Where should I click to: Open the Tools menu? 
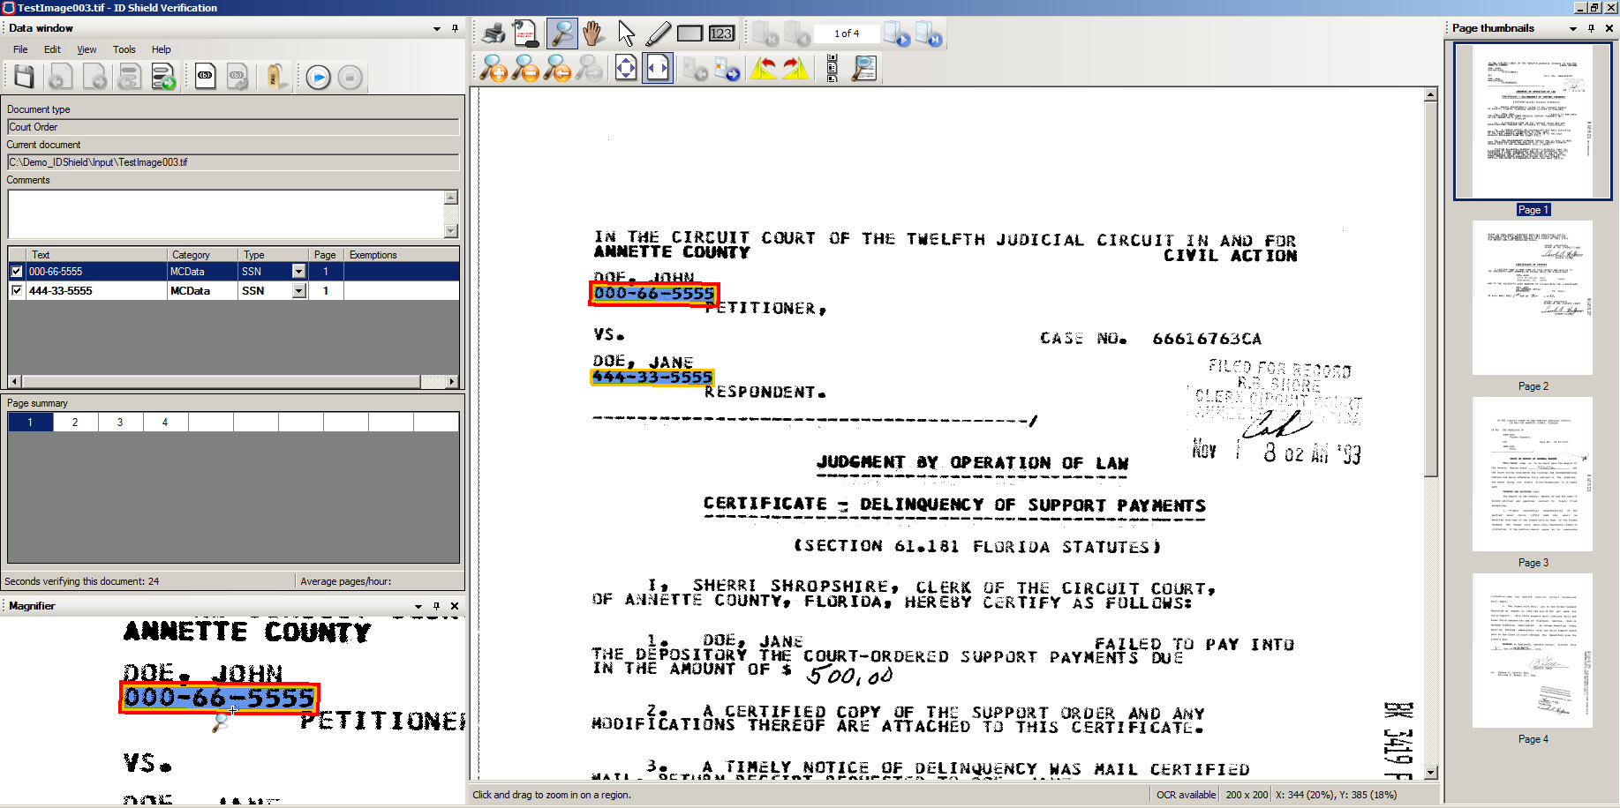[x=124, y=49]
